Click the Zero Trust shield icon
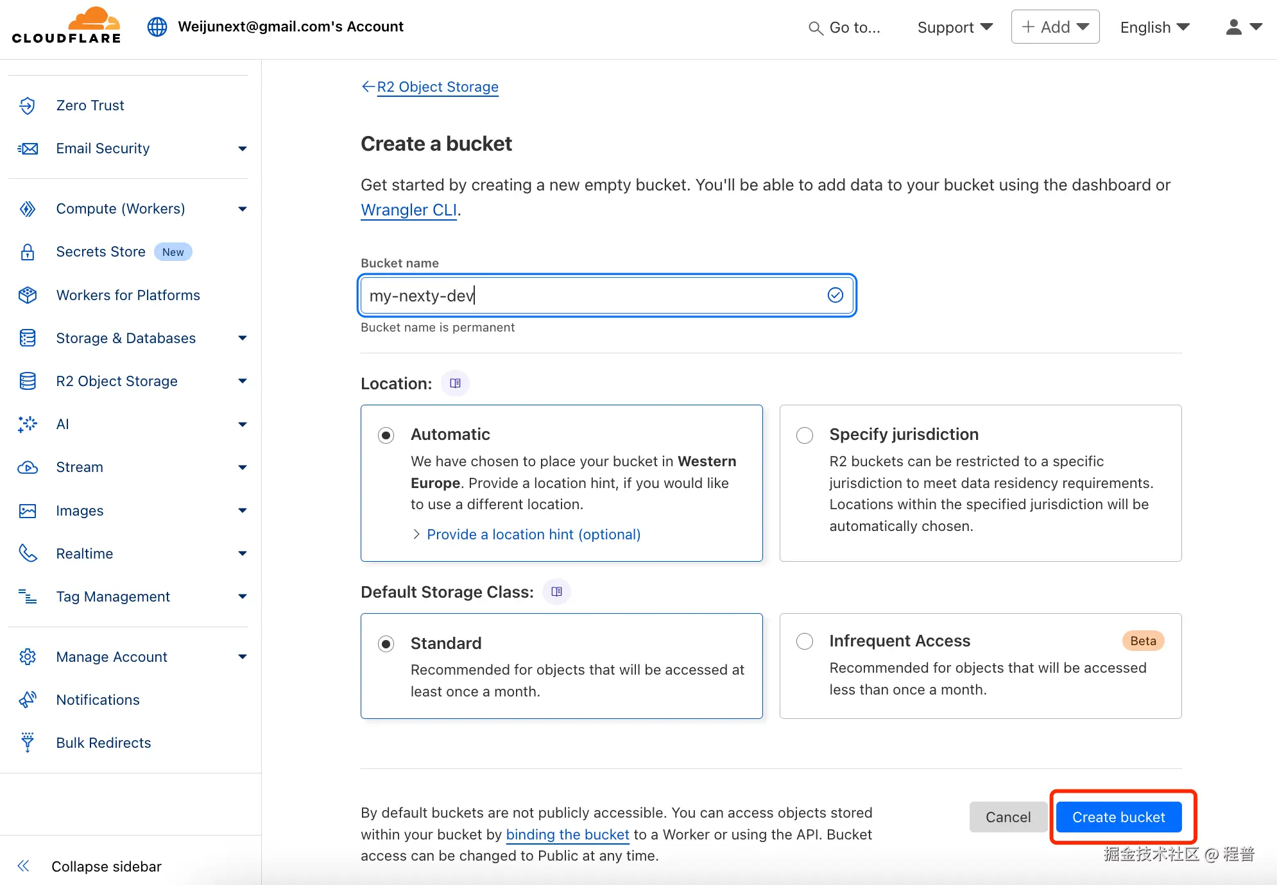Screen dimensions: 1277x885 pos(27,105)
